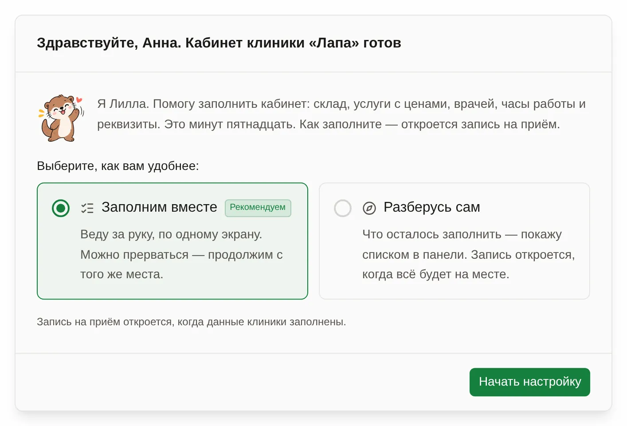Click the «Заполним вместе» option title

pyautogui.click(x=160, y=207)
